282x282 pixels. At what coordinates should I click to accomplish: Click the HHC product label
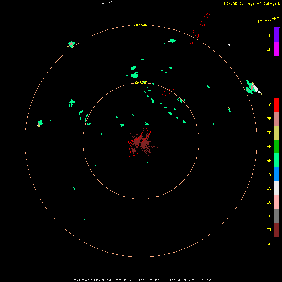click(275, 19)
